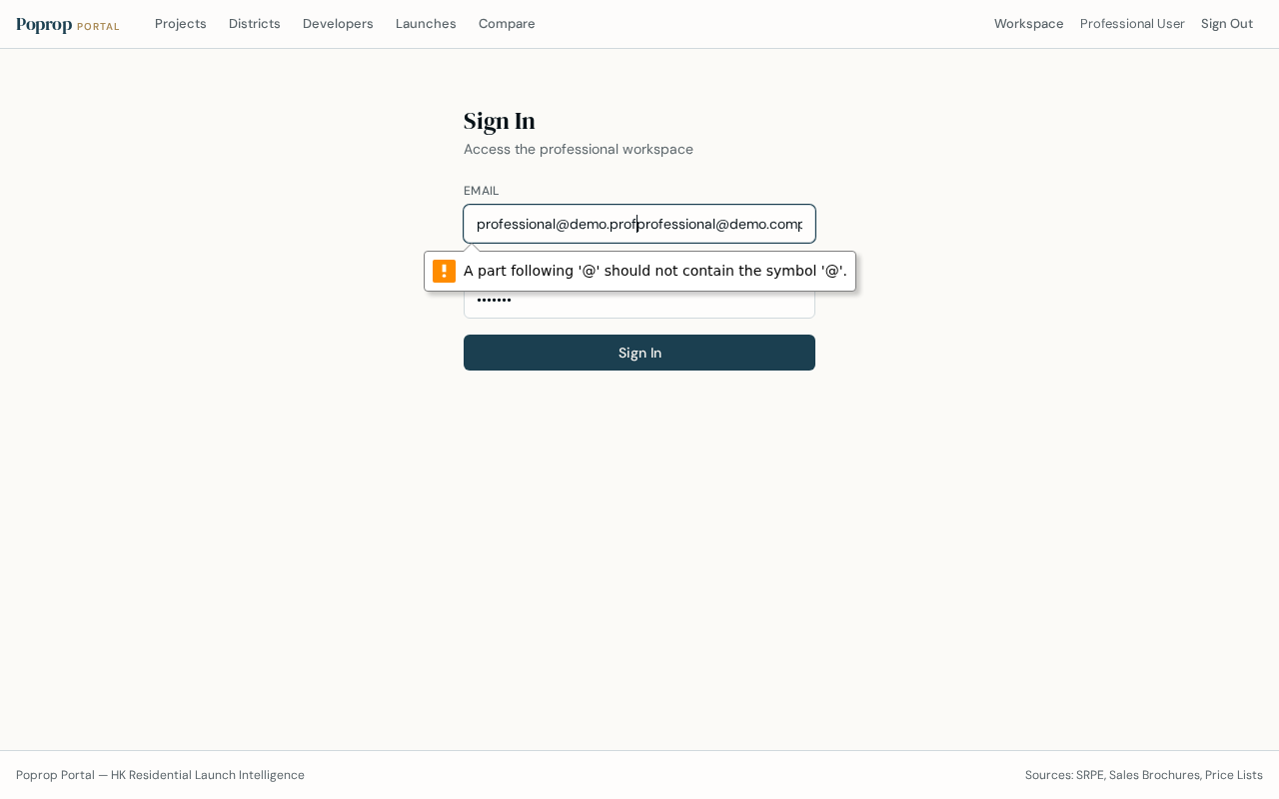Click the footer Sources SRPE text
This screenshot has height=799, width=1279.
click(x=1144, y=775)
